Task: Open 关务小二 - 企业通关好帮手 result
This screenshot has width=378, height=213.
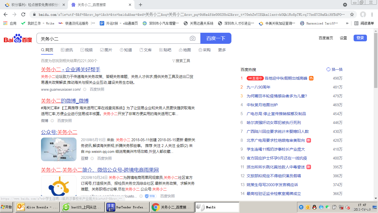Action: [71, 69]
